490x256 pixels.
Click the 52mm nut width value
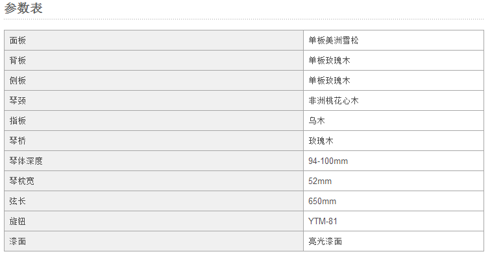pos(320,181)
